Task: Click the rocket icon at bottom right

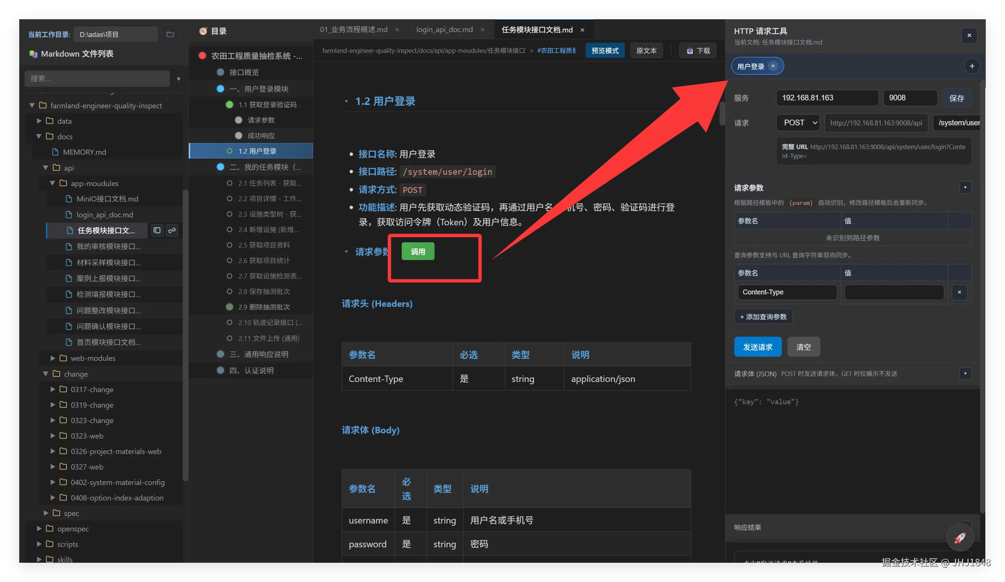Action: 960,537
